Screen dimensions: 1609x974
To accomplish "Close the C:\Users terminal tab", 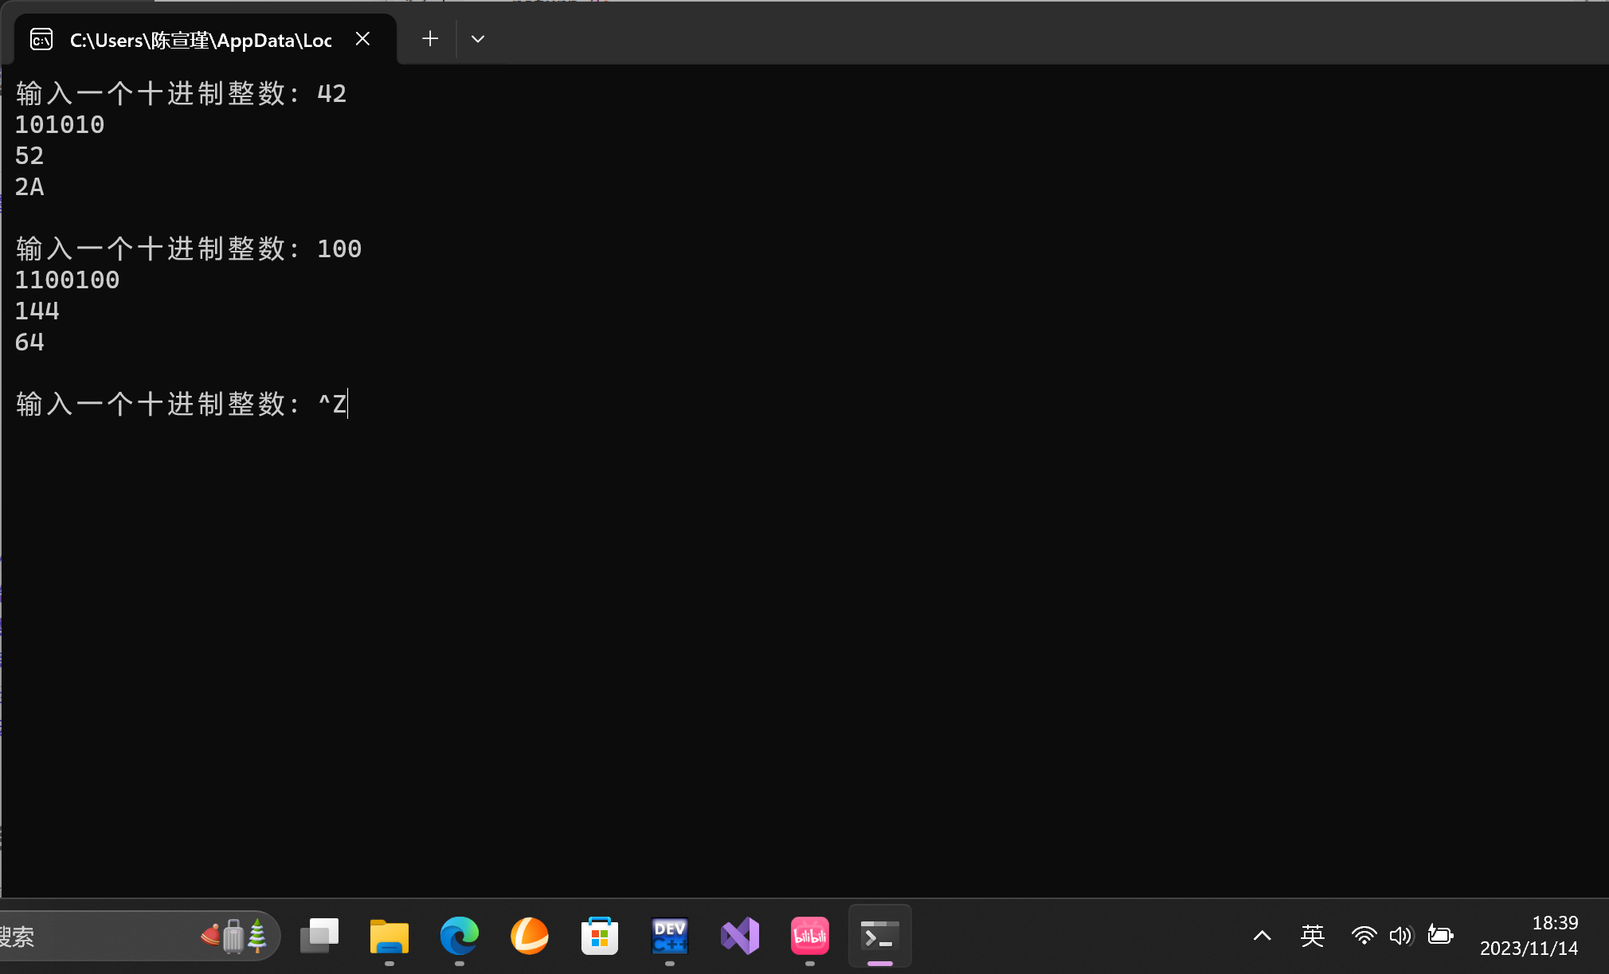I will point(362,39).
